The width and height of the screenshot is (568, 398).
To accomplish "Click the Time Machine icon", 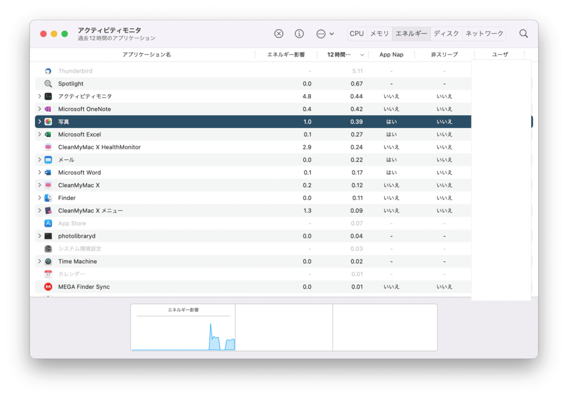I will pyautogui.click(x=48, y=262).
